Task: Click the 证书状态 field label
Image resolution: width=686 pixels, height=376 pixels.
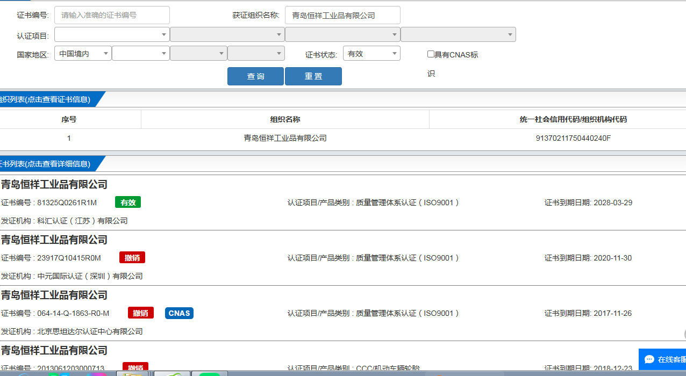Action: coord(321,54)
